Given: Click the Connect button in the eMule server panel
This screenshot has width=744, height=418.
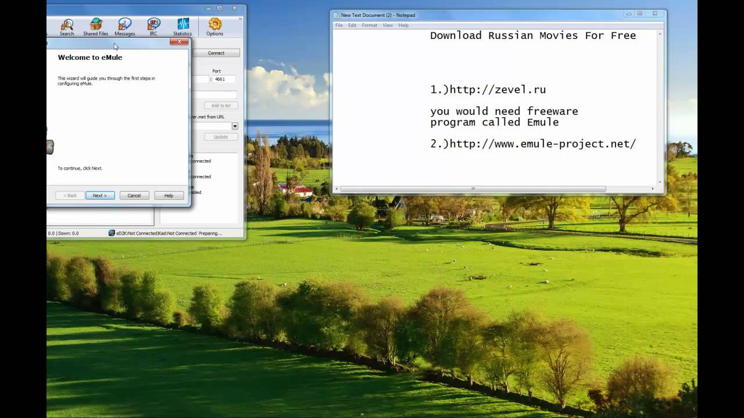Looking at the screenshot, I should pyautogui.click(x=216, y=53).
